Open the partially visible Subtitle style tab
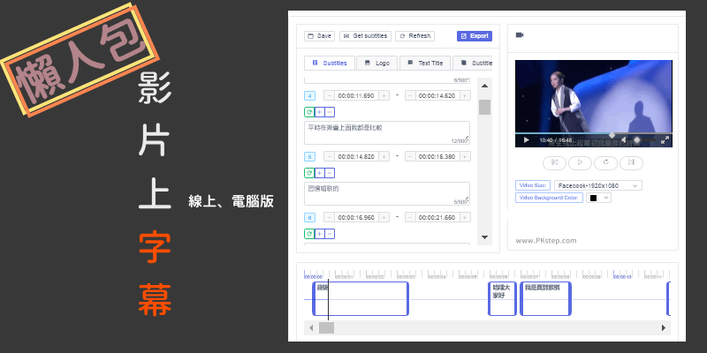Viewport: 707px width, 353px height. [x=473, y=63]
